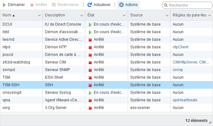Select the xorg service name

[6, 108]
